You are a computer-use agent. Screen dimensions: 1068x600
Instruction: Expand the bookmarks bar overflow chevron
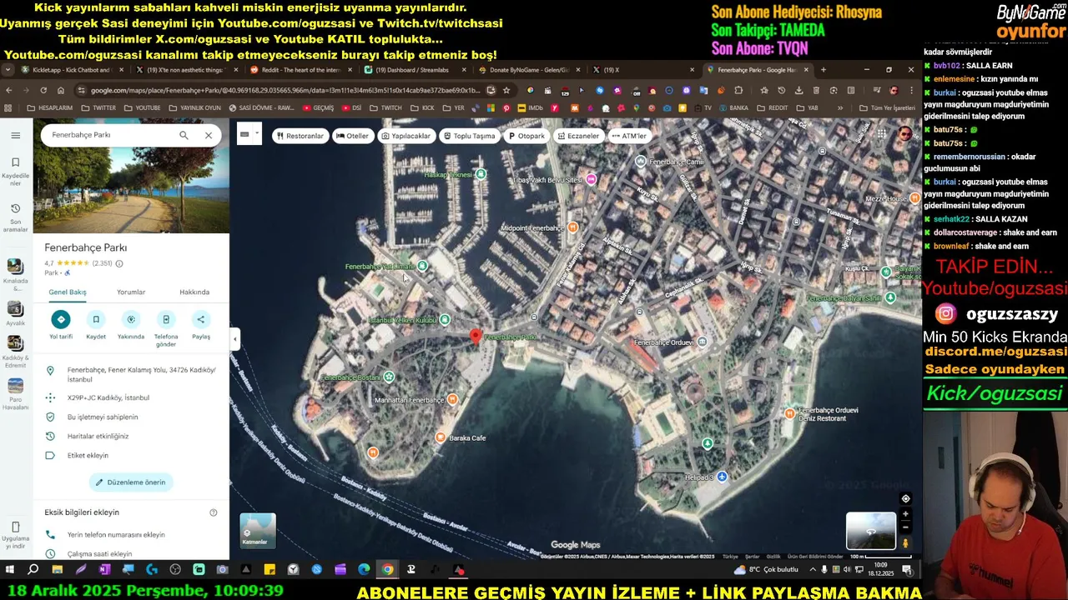pyautogui.click(x=840, y=108)
